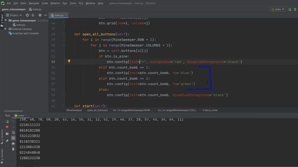
Task: Open Project panel settings gear
Action: (x=40, y=15)
